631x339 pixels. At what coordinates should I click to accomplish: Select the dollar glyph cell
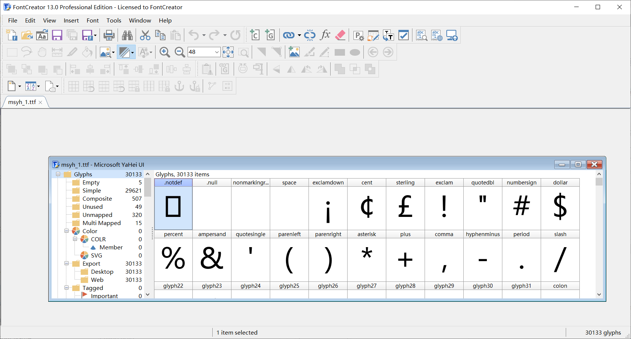tap(560, 204)
